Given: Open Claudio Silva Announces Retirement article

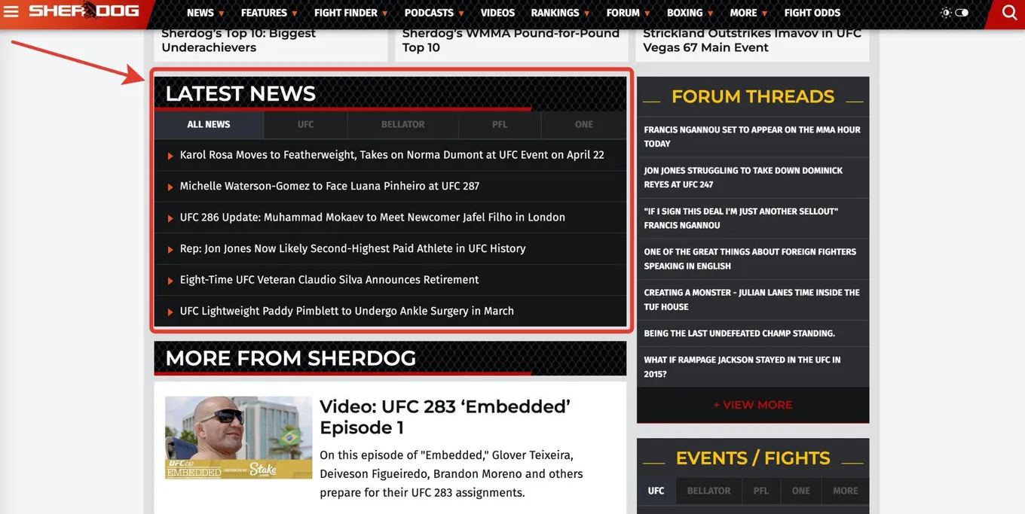Looking at the screenshot, I should (x=329, y=280).
